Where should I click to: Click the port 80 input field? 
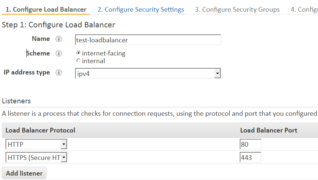click(250, 144)
